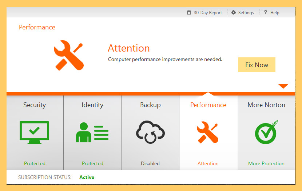Select the Performance tab title
This screenshot has height=191, width=302.
coord(208,105)
